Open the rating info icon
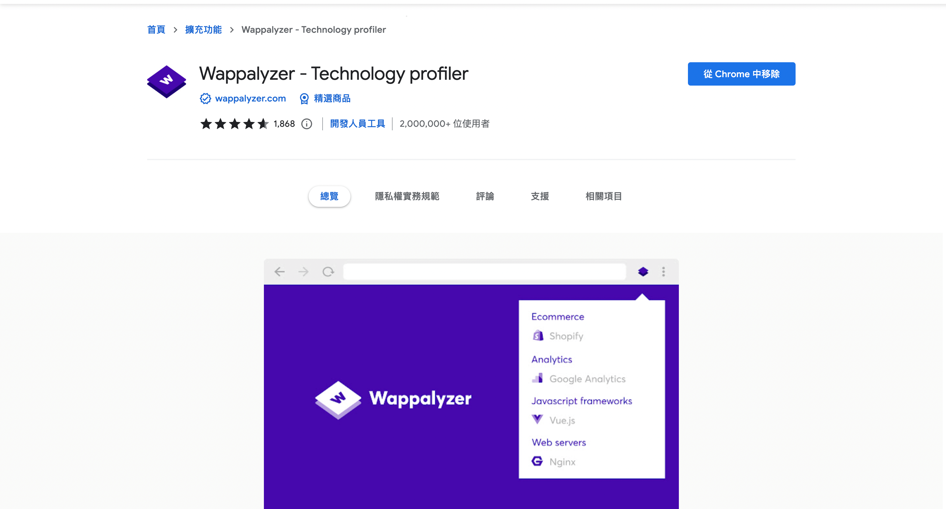This screenshot has height=509, width=946. tap(307, 124)
